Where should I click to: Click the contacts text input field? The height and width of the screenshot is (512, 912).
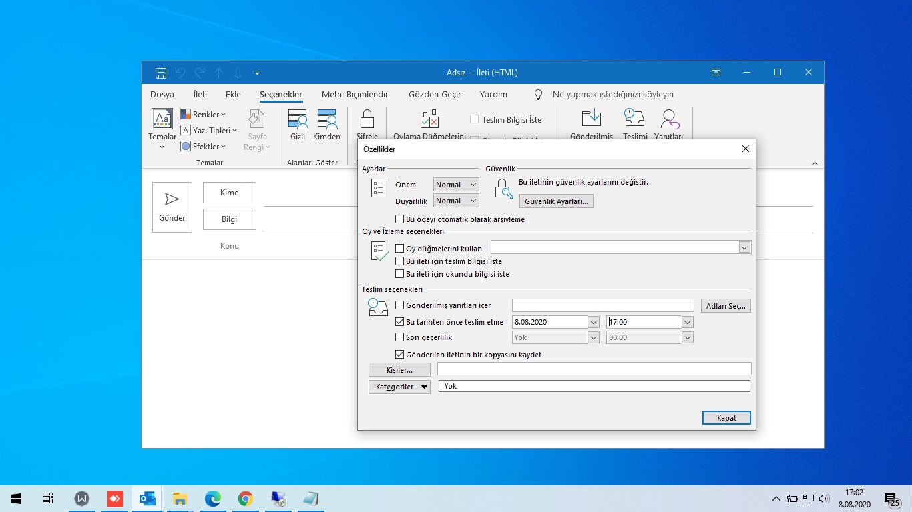(x=594, y=369)
